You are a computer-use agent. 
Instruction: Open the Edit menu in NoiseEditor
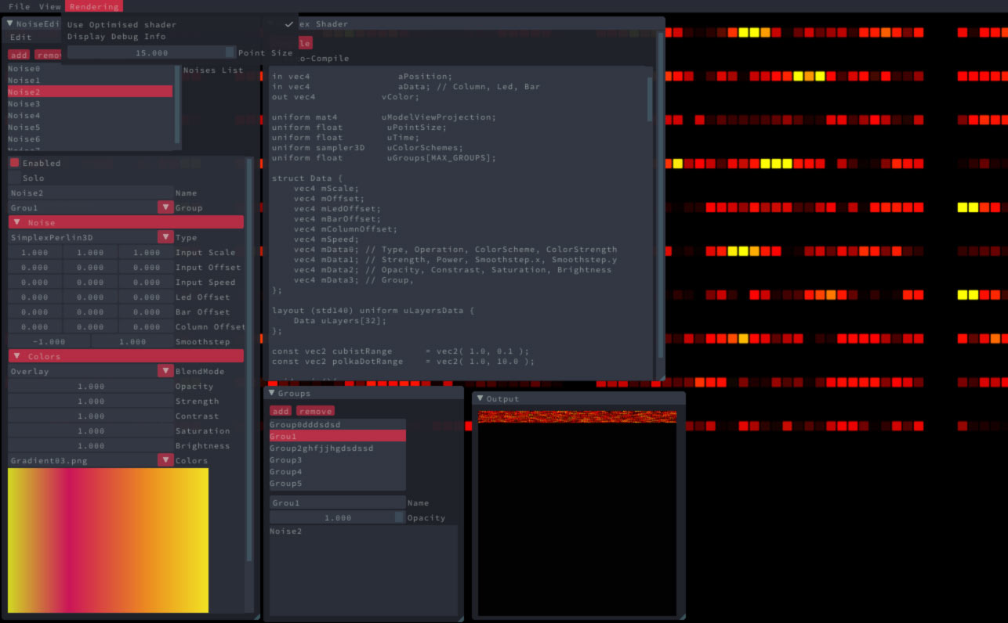pyautogui.click(x=21, y=37)
